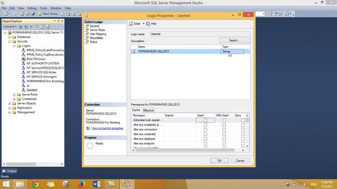
Task: Click the Cancel button
Action: (x=240, y=161)
